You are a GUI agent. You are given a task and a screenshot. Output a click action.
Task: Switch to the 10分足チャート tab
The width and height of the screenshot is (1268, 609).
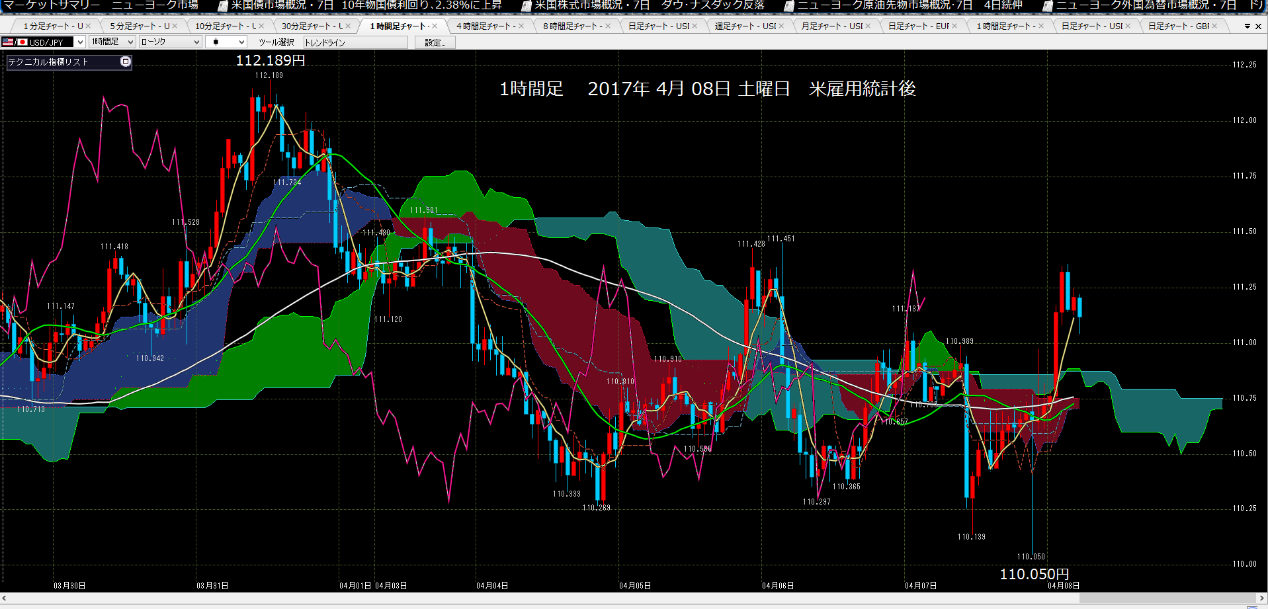click(x=226, y=26)
